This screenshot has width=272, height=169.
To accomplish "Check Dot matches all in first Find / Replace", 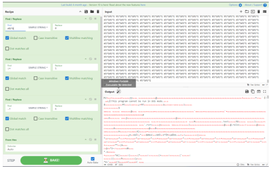I will [7, 49].
